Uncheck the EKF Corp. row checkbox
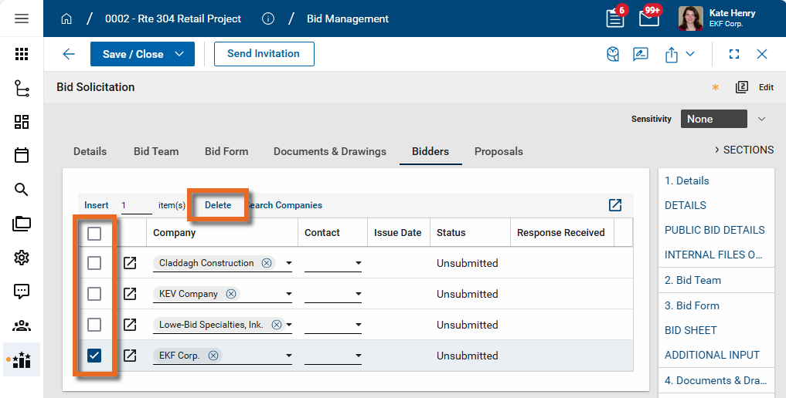This screenshot has width=786, height=398. click(x=94, y=356)
